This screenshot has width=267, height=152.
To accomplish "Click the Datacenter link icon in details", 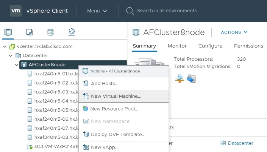I will point(223,143).
